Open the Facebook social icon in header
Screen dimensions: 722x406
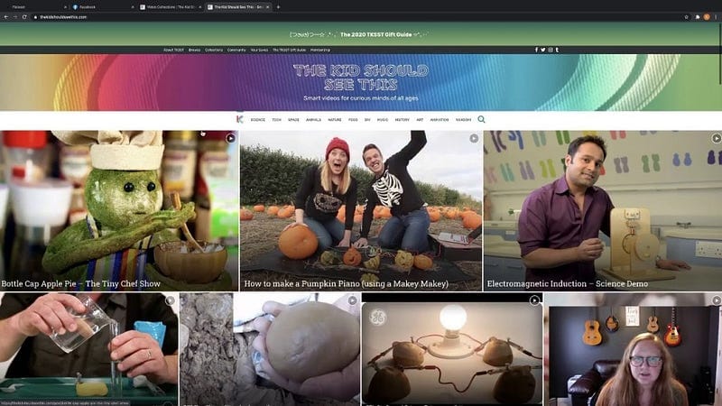pyautogui.click(x=536, y=50)
